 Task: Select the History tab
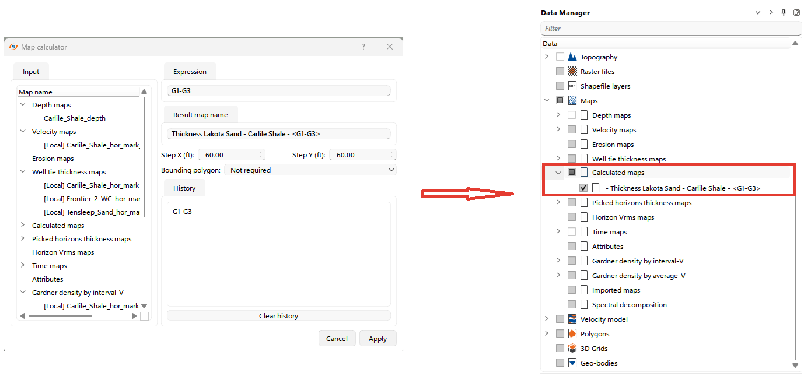tap(184, 188)
